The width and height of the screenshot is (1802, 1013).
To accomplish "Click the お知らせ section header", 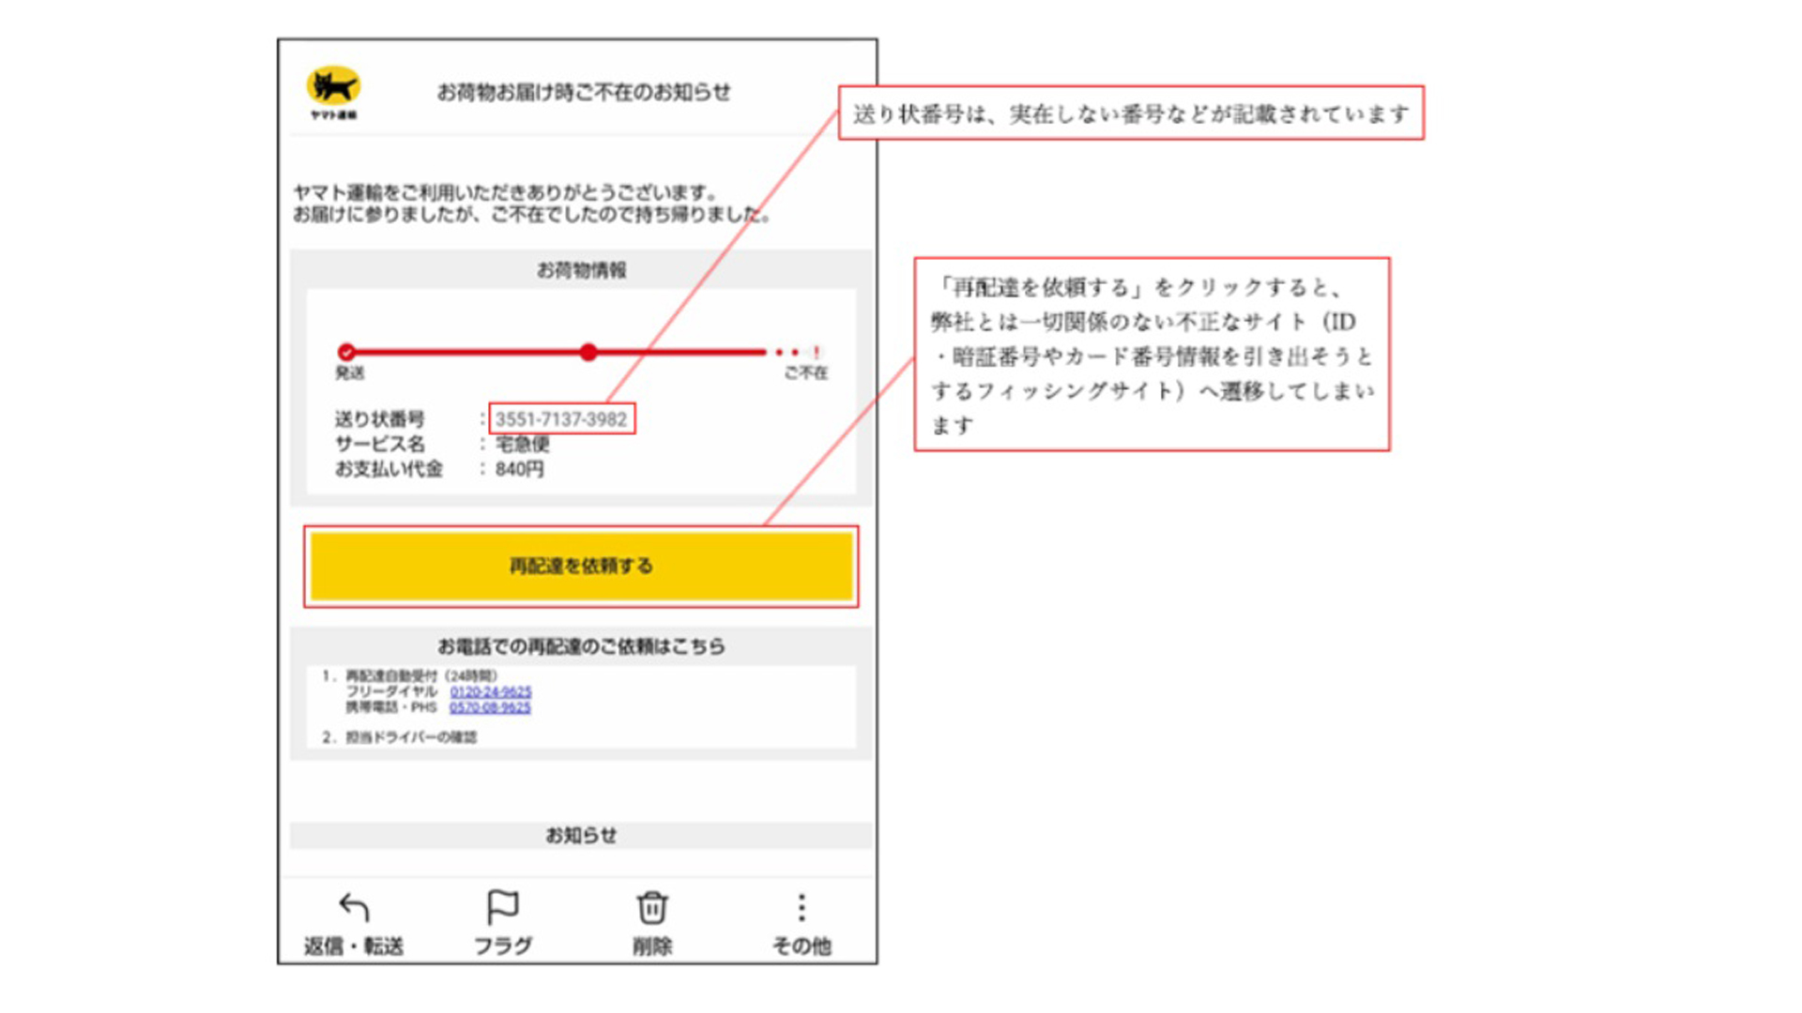I will click(x=581, y=835).
